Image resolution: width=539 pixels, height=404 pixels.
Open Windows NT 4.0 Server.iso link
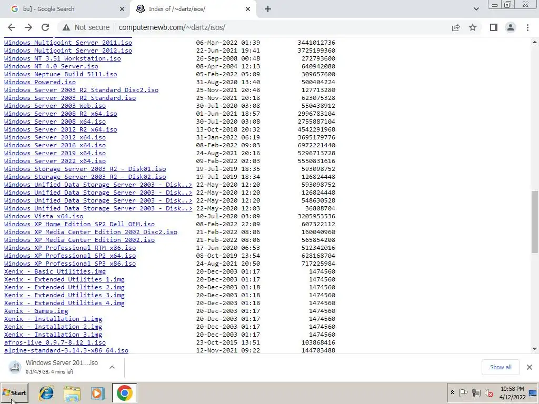click(51, 66)
